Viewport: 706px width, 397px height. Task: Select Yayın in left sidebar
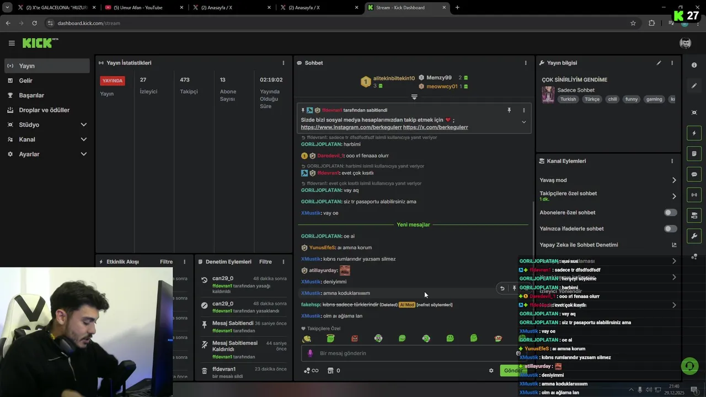coord(47,66)
